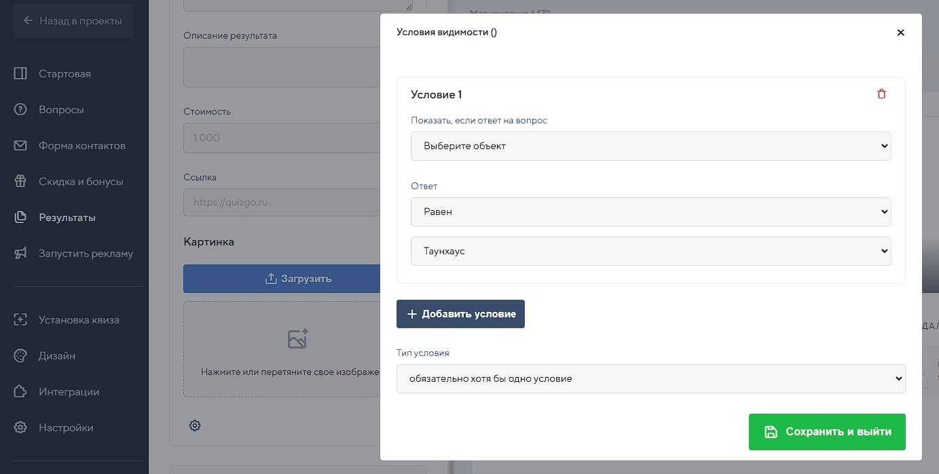Click the image placeholder icon in the drop zone
The image size is (939, 474).
click(297, 338)
